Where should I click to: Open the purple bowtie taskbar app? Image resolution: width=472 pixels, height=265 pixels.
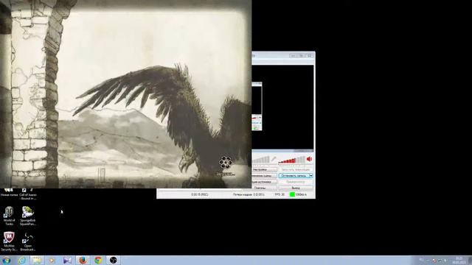pos(67,260)
